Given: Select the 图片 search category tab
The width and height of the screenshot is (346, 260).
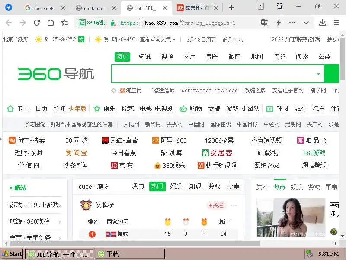Looking at the screenshot, I should click(x=189, y=57).
